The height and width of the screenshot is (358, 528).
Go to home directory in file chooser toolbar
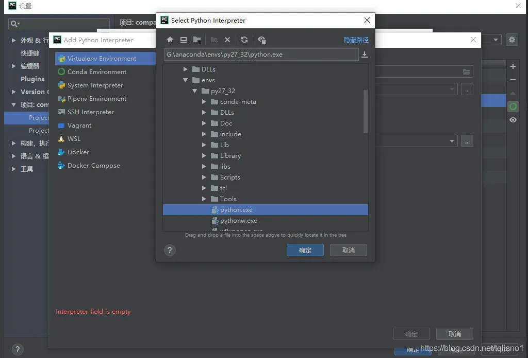(170, 40)
